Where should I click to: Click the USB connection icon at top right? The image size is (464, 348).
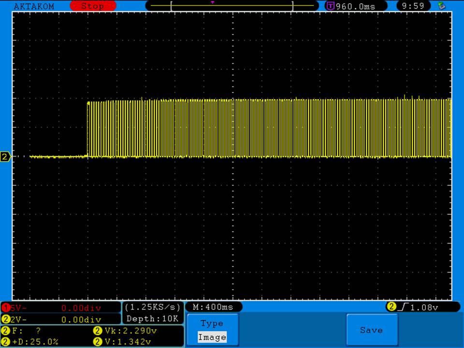(x=441, y=6)
